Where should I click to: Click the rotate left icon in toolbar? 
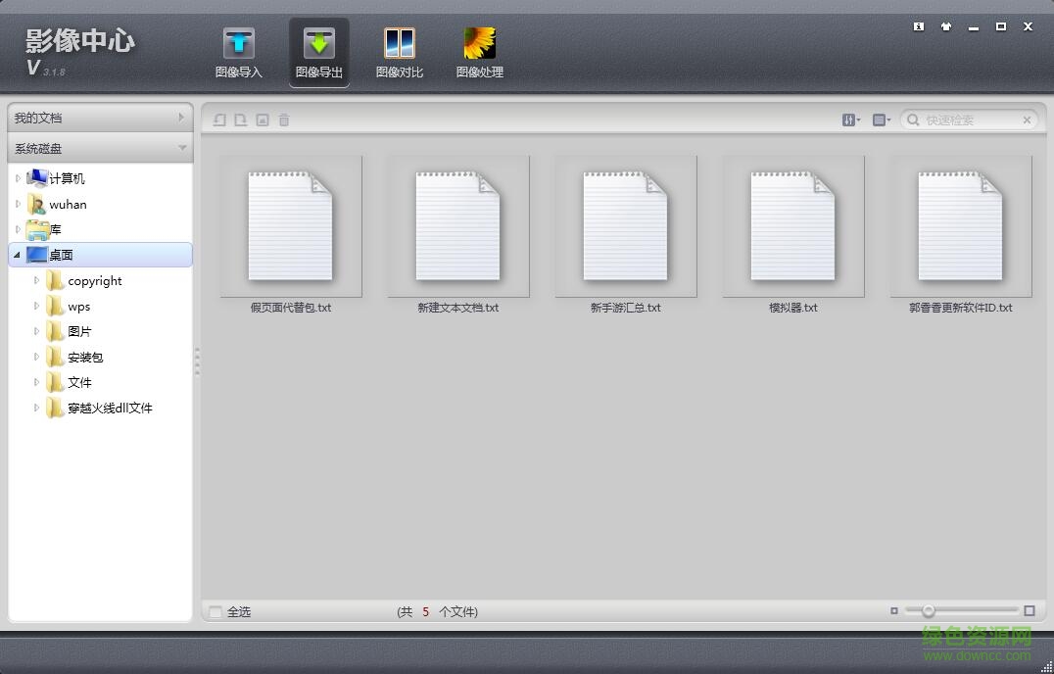[x=219, y=120]
